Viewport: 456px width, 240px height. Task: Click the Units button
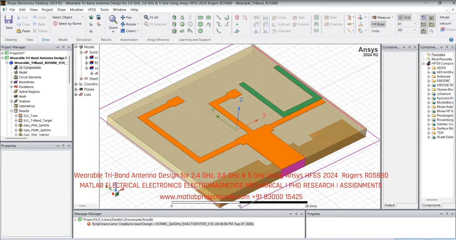375,31
